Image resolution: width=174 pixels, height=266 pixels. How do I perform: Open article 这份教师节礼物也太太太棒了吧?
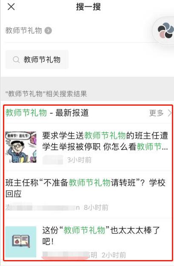coord(101,236)
